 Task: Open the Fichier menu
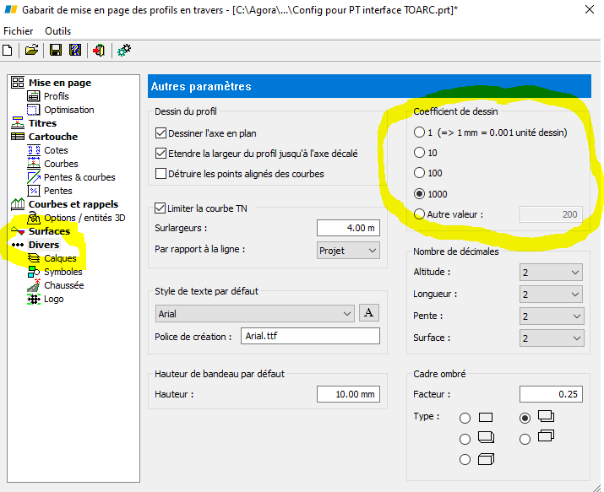click(18, 30)
